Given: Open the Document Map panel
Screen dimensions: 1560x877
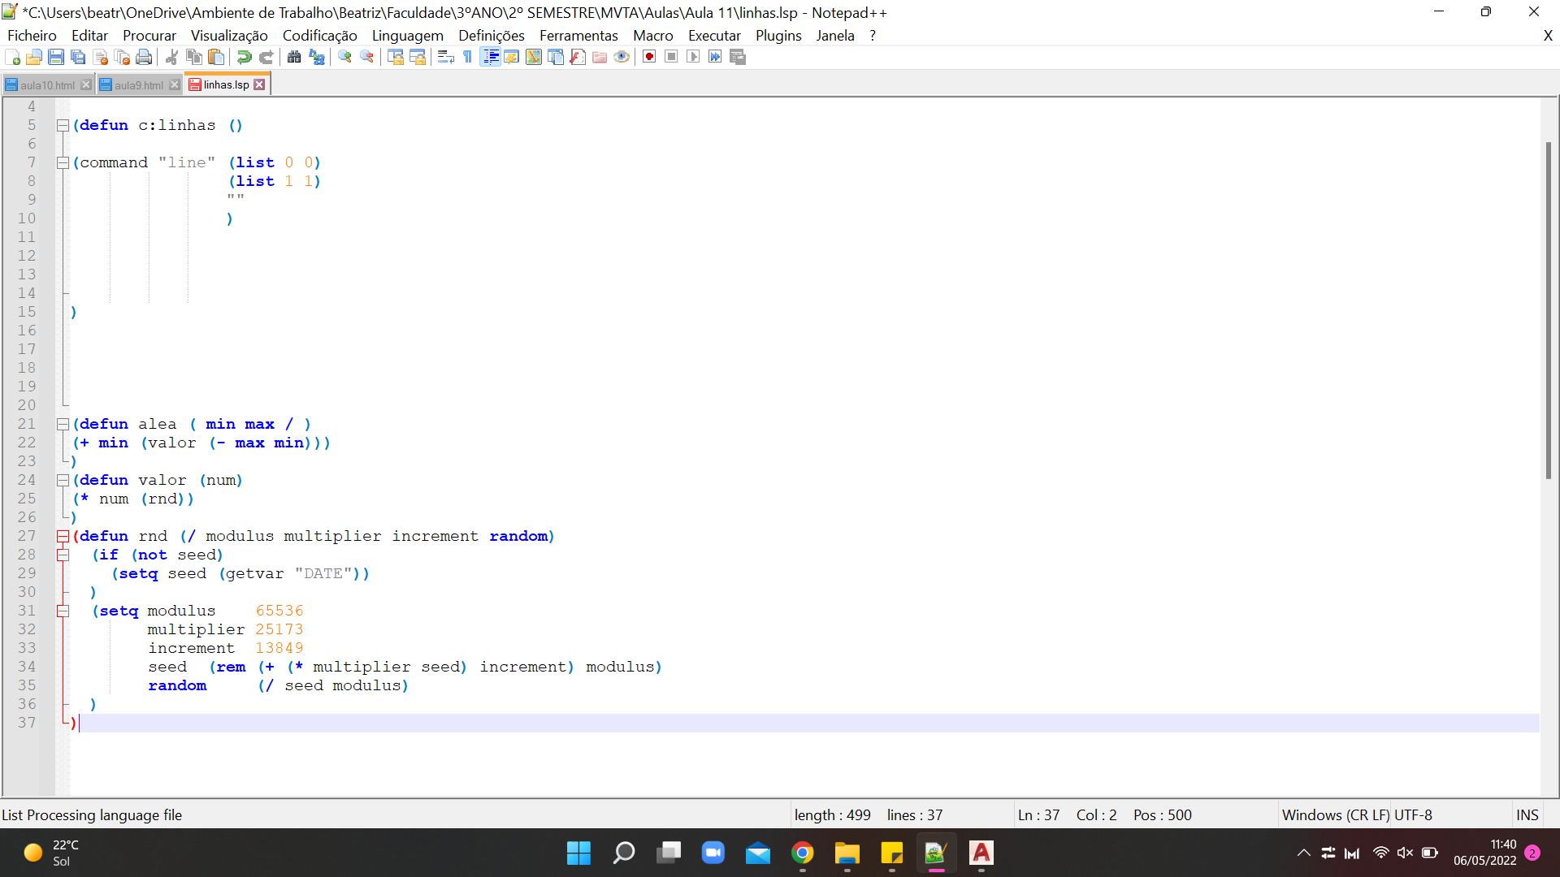Looking at the screenshot, I should pos(534,57).
